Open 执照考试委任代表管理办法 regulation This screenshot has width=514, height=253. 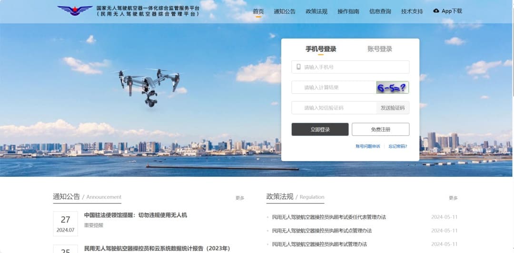click(329, 217)
